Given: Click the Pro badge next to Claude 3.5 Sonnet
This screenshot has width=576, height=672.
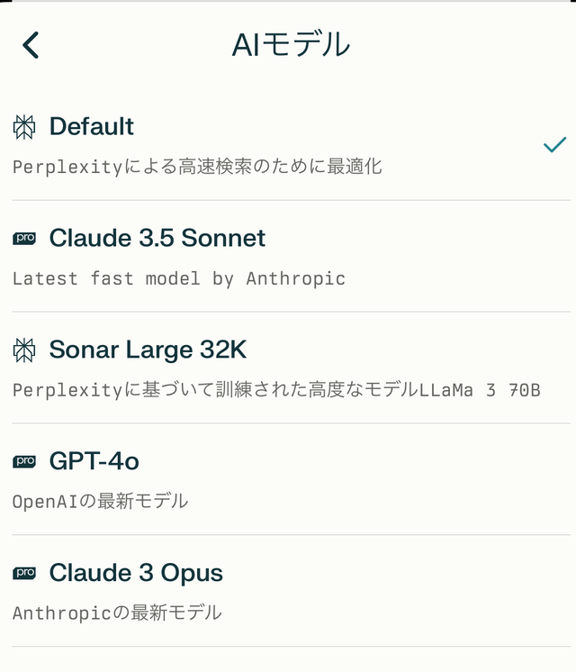Looking at the screenshot, I should point(24,239).
